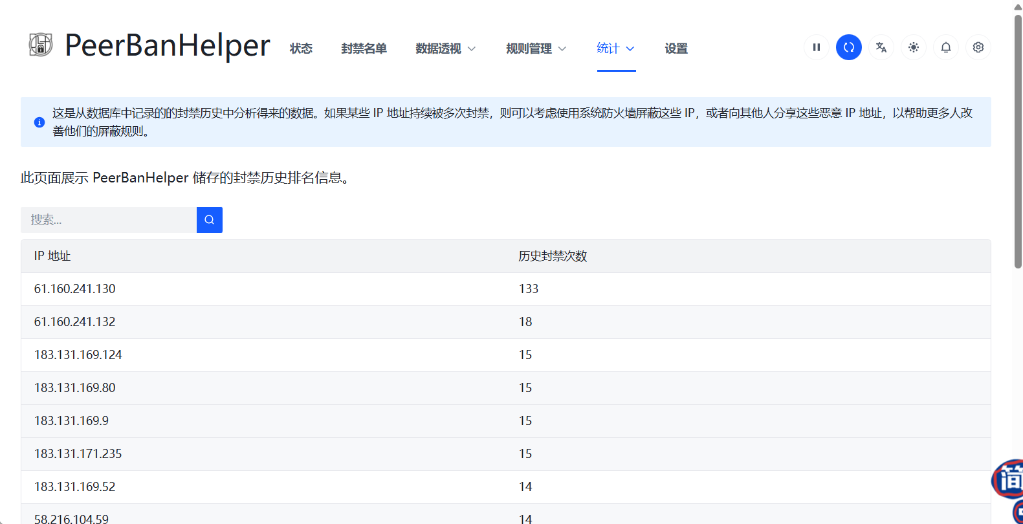This screenshot has width=1023, height=524.
Task: Go to the 状态 page
Action: click(x=301, y=49)
